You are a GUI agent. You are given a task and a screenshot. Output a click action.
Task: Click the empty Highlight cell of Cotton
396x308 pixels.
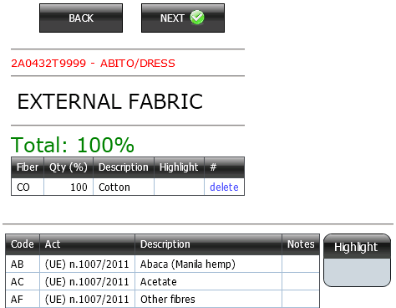pos(180,187)
